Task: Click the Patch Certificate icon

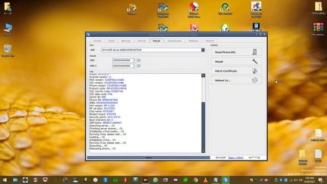Action: point(254,71)
